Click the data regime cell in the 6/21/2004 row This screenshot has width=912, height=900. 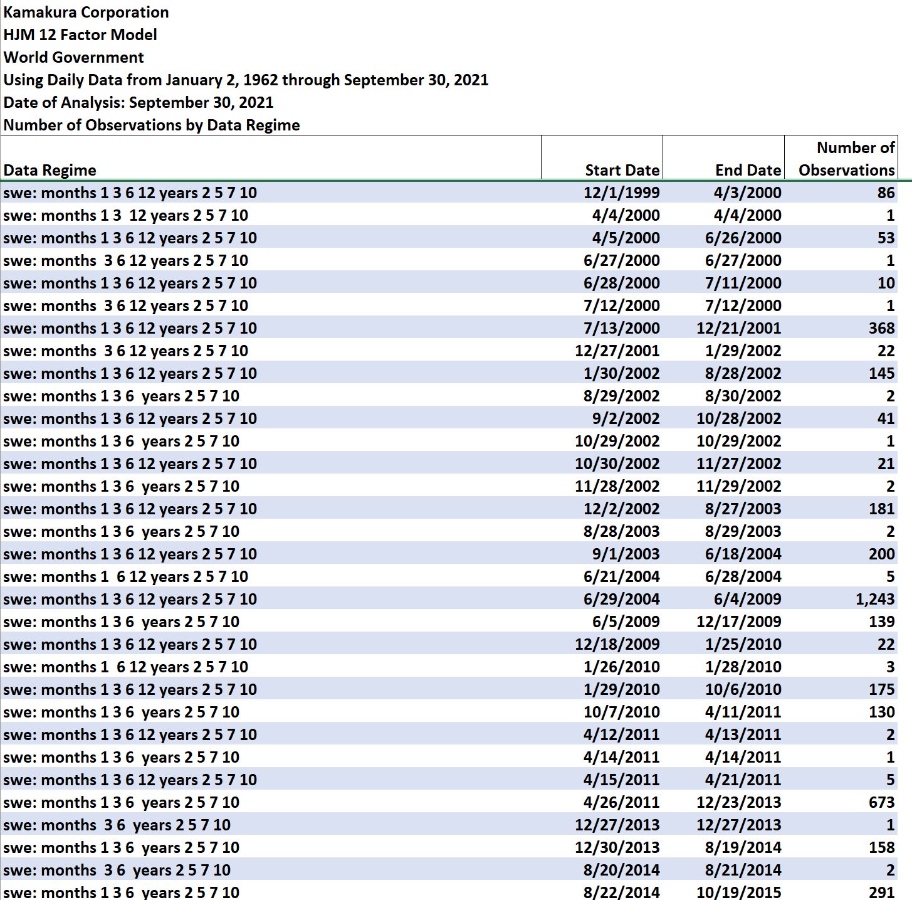coord(271,576)
